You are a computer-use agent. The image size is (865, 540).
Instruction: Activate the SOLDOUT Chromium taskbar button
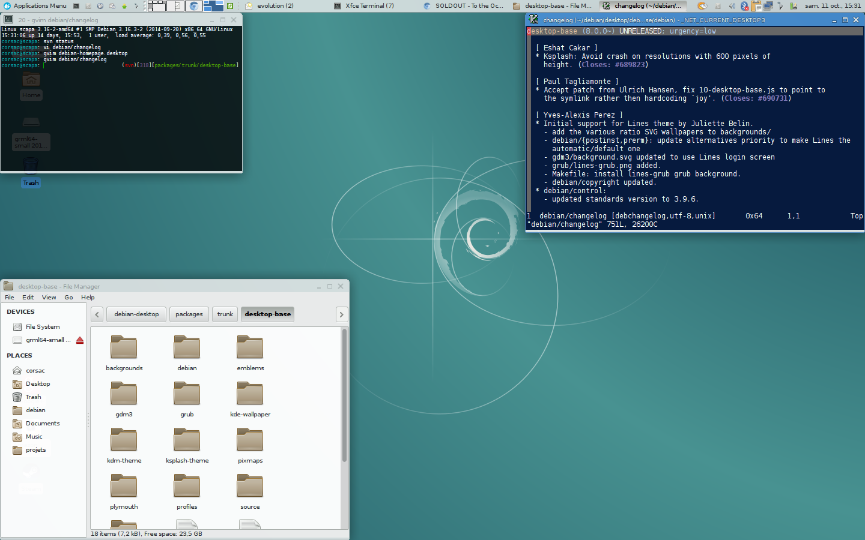[x=464, y=5]
